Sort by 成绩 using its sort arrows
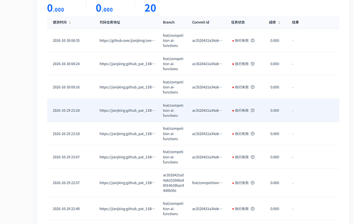The image size is (354, 224). click(x=279, y=23)
